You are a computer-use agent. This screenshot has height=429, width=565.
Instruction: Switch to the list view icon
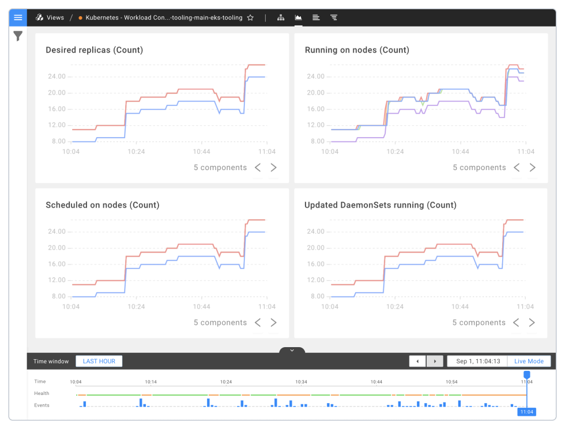[316, 17]
